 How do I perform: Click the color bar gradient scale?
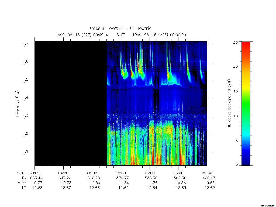click(x=246, y=103)
